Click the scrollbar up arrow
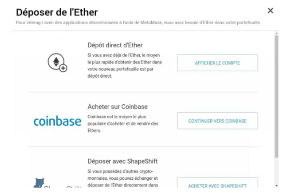This screenshot has height=193, width=287. point(276,33)
